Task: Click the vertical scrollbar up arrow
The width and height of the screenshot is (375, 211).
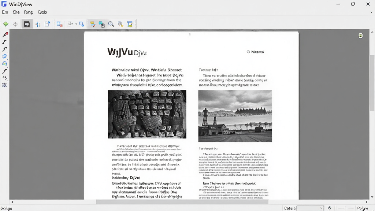Action: coord(372,32)
